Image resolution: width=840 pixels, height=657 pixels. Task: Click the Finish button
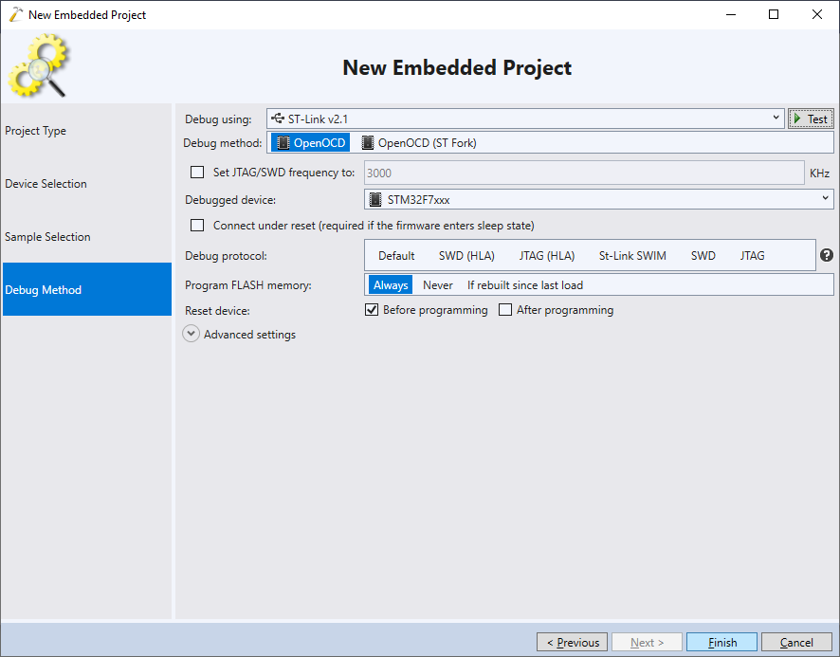(721, 642)
